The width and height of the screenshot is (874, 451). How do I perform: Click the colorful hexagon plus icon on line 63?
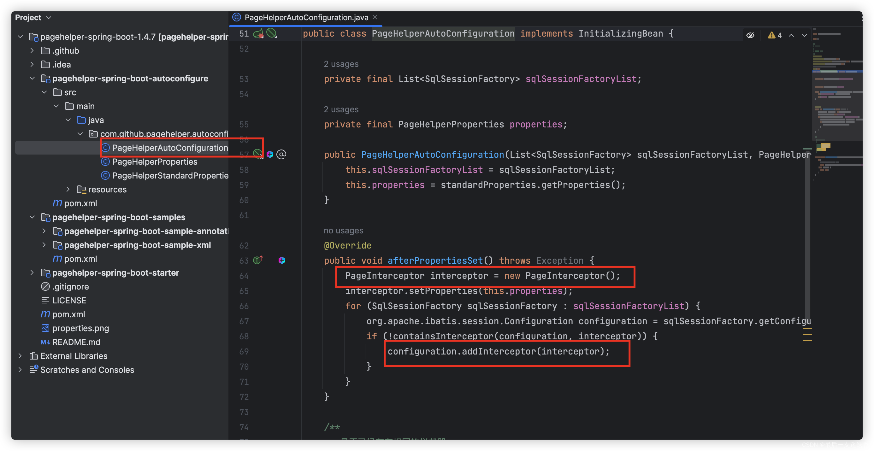point(282,261)
